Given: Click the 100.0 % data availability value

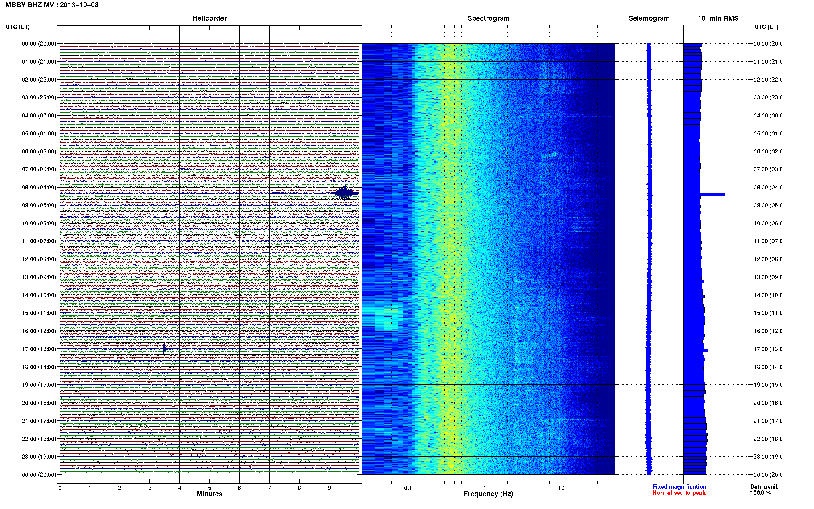Looking at the screenshot, I should click(x=760, y=493).
